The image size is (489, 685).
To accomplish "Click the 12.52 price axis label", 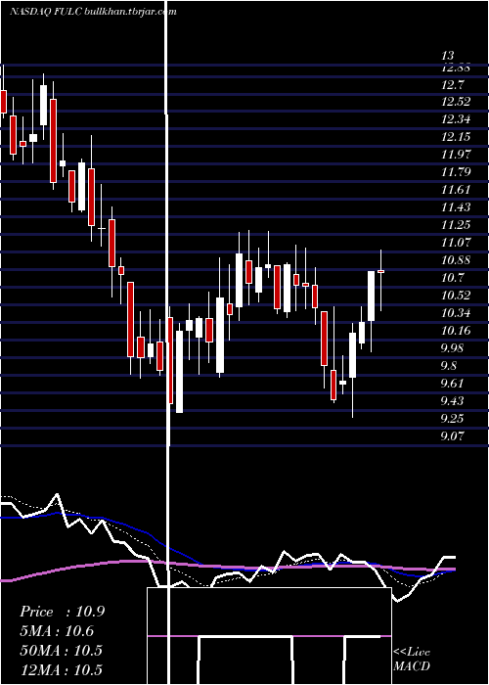I will 456,102.
